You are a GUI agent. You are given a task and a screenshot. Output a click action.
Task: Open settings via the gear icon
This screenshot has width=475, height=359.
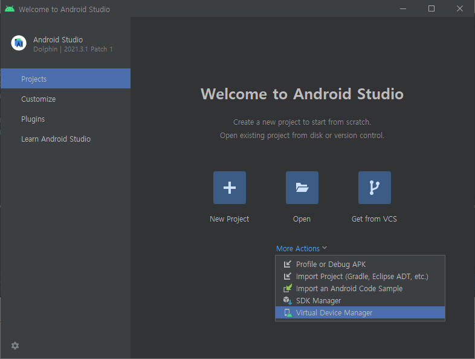point(15,345)
